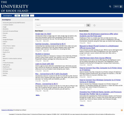Open Brightspace experience with Pulse app article
The height and width of the screenshot is (115, 124).
point(99,35)
